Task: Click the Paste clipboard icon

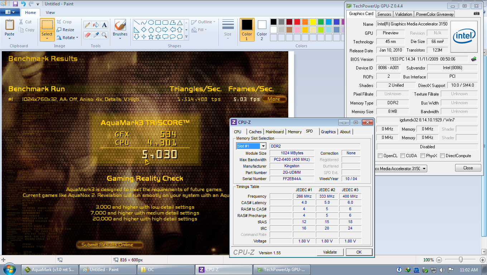Action: click(x=10, y=25)
